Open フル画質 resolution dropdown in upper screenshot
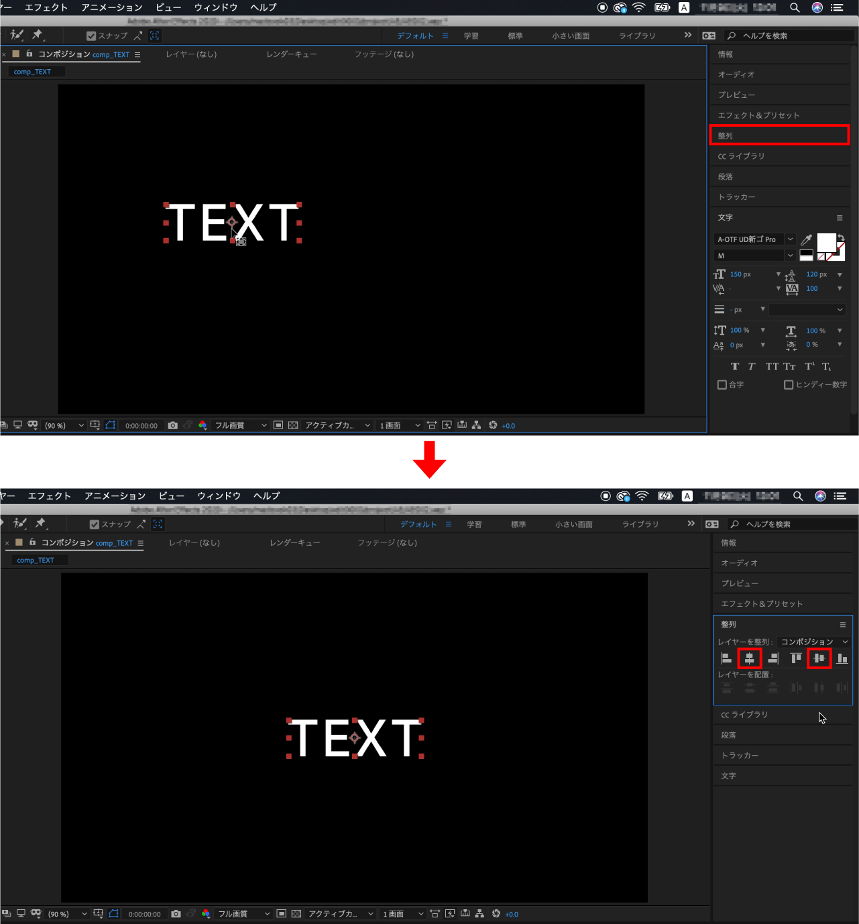The image size is (859, 924). click(240, 425)
